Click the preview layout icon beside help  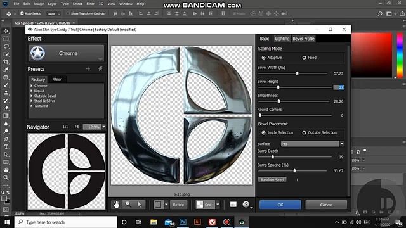233,205
